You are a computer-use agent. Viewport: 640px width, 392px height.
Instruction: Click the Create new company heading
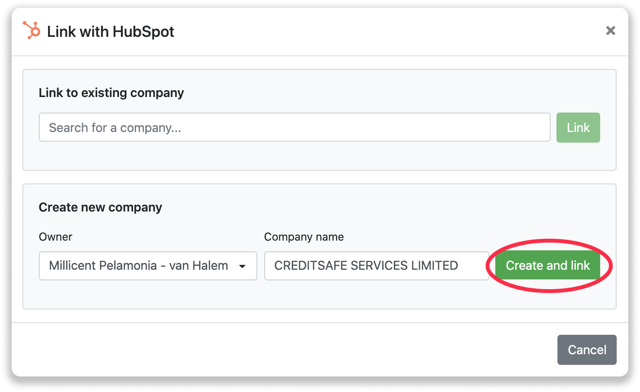(101, 207)
